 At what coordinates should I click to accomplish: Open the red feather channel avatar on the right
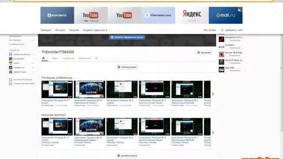tap(222, 39)
